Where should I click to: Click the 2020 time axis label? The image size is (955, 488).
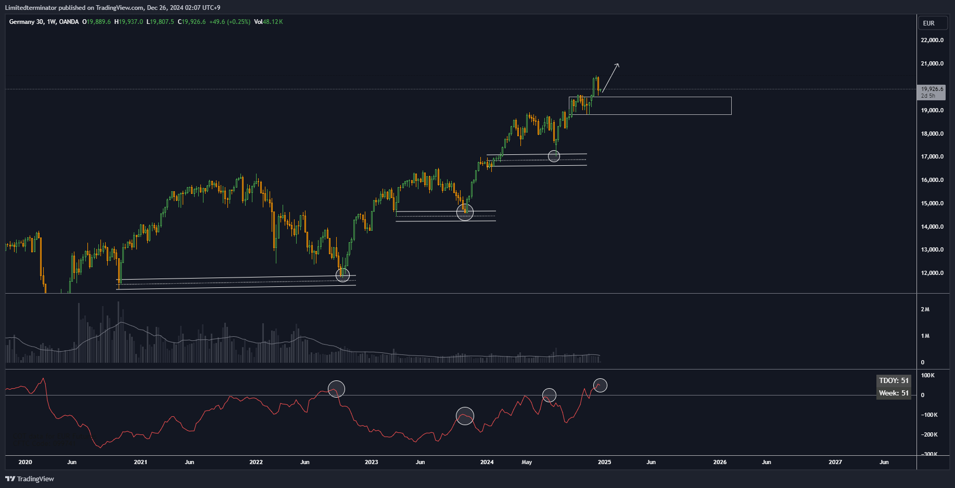pos(25,462)
